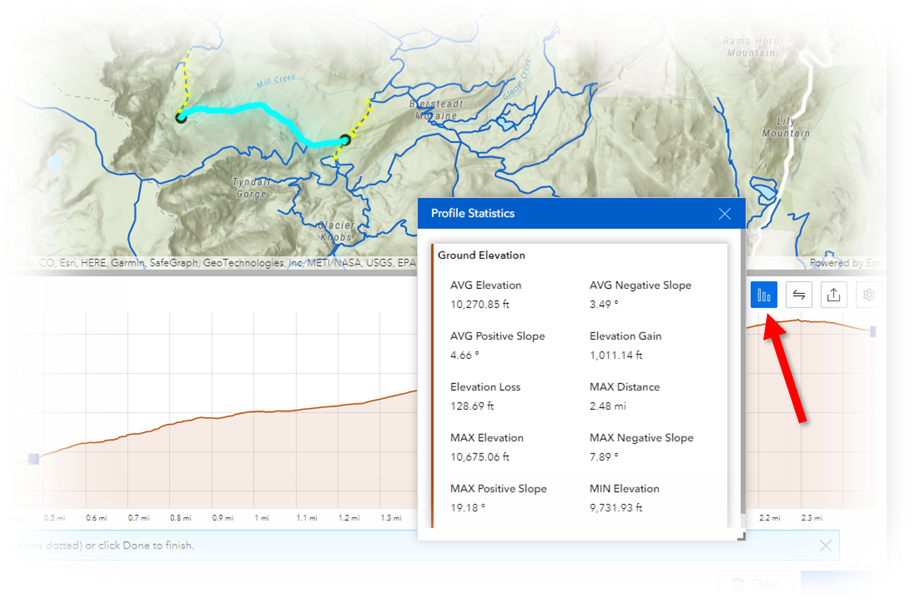Open the export profile icon
911x606 pixels.
[834, 295]
